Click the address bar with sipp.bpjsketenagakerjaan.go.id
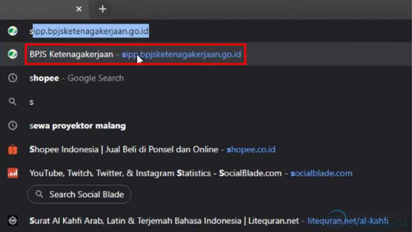This screenshot has height=232, width=412. pyautogui.click(x=206, y=31)
